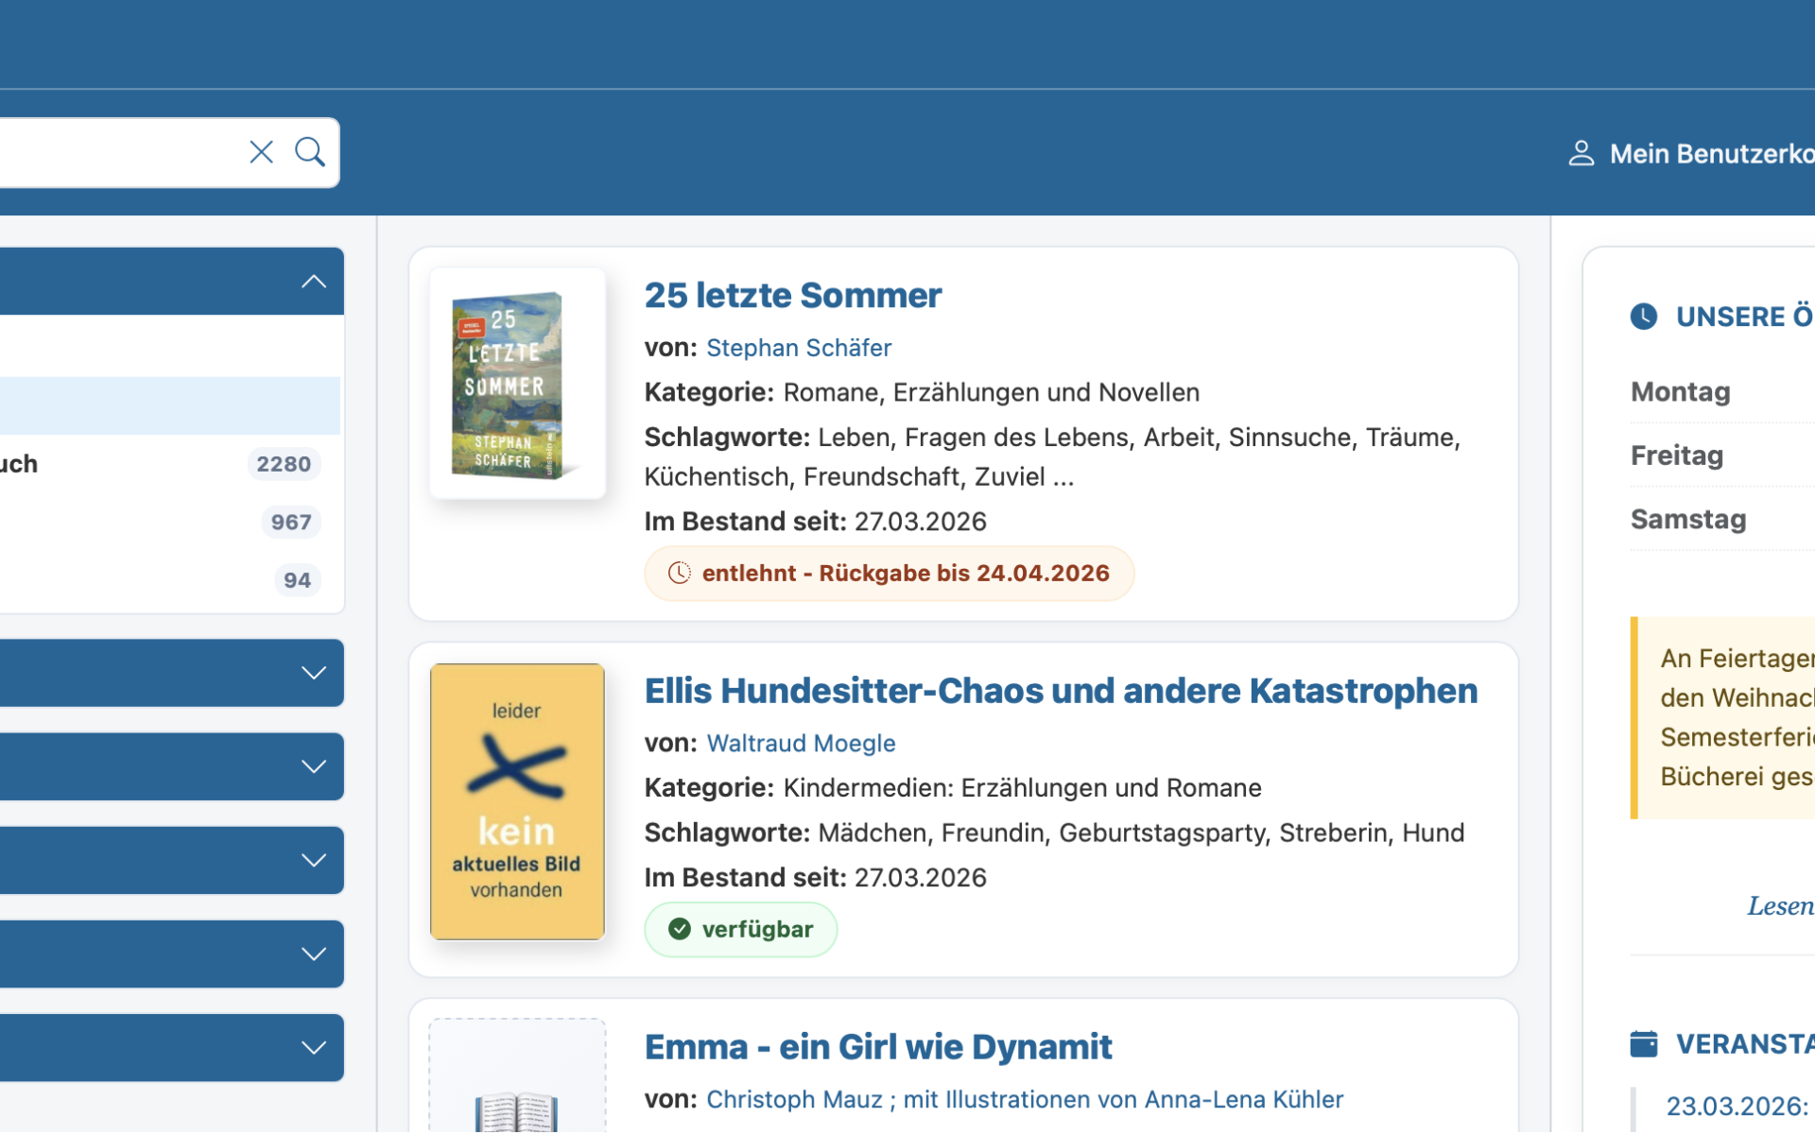Click the search magnifier icon
Viewport: 1815px width, 1134px height.
click(x=310, y=151)
